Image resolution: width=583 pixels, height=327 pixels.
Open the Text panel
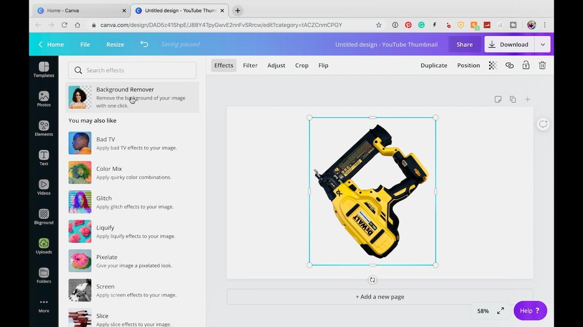(43, 158)
